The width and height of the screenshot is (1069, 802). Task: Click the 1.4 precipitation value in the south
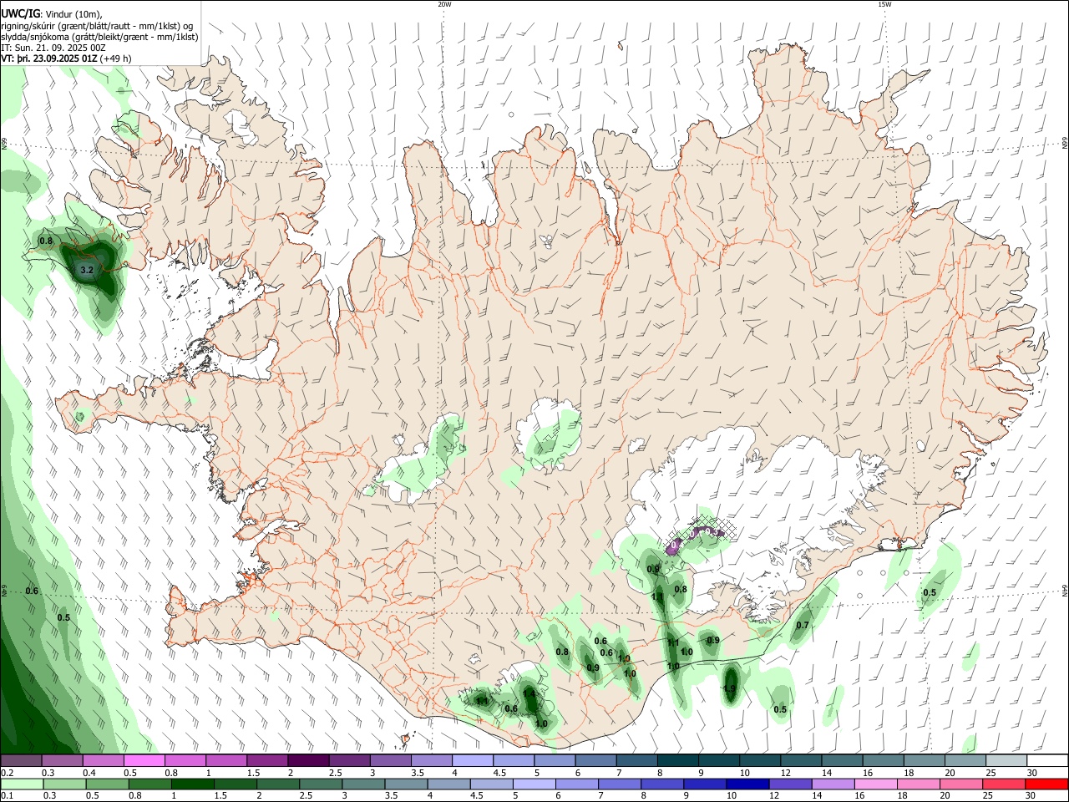point(529,693)
